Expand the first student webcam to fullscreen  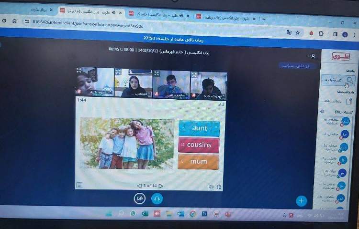79,70
